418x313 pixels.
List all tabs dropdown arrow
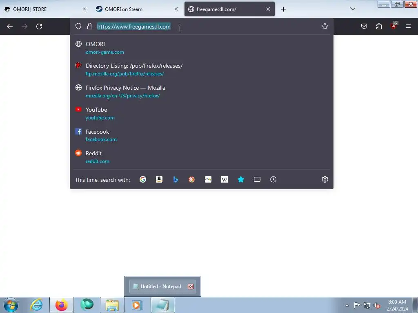[x=352, y=9]
